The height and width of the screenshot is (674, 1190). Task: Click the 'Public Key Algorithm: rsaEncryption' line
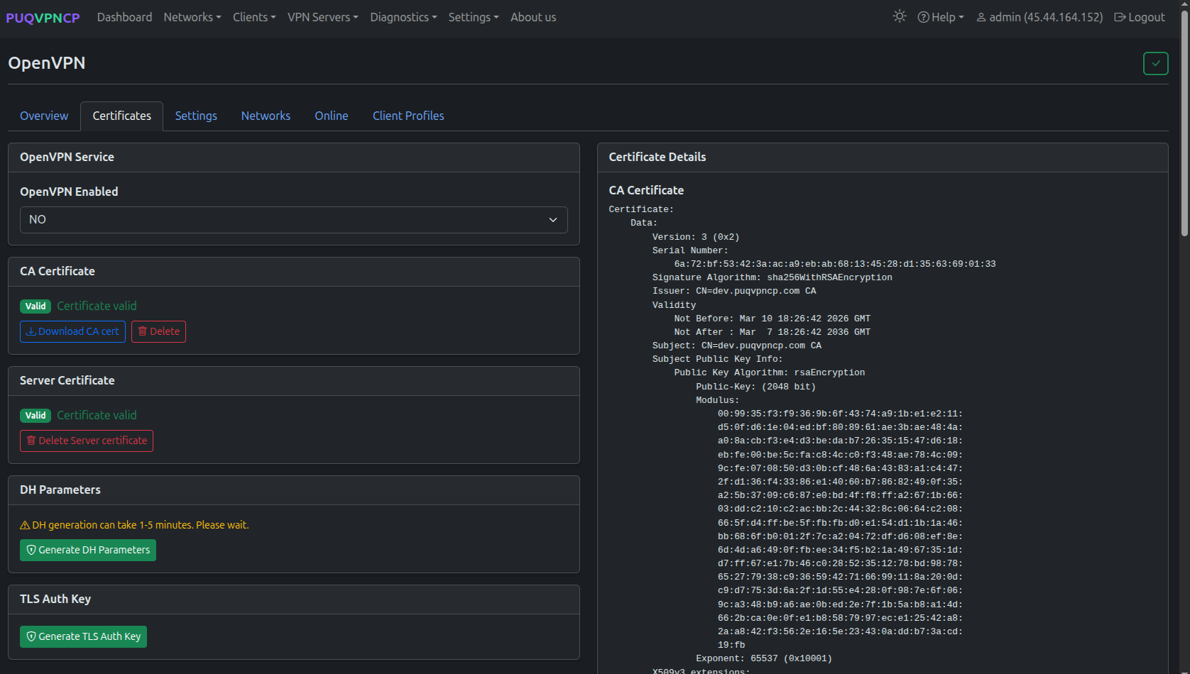(x=770, y=372)
